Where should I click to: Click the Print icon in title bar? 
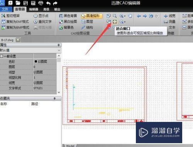point(41,3)
